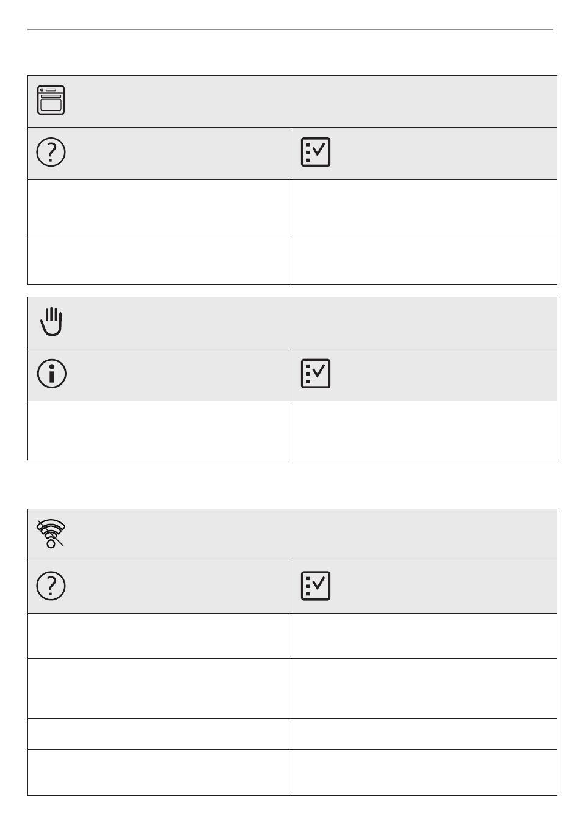Click the checklist icon beside the info icon
This screenshot has width=580, height=839.
316,374
